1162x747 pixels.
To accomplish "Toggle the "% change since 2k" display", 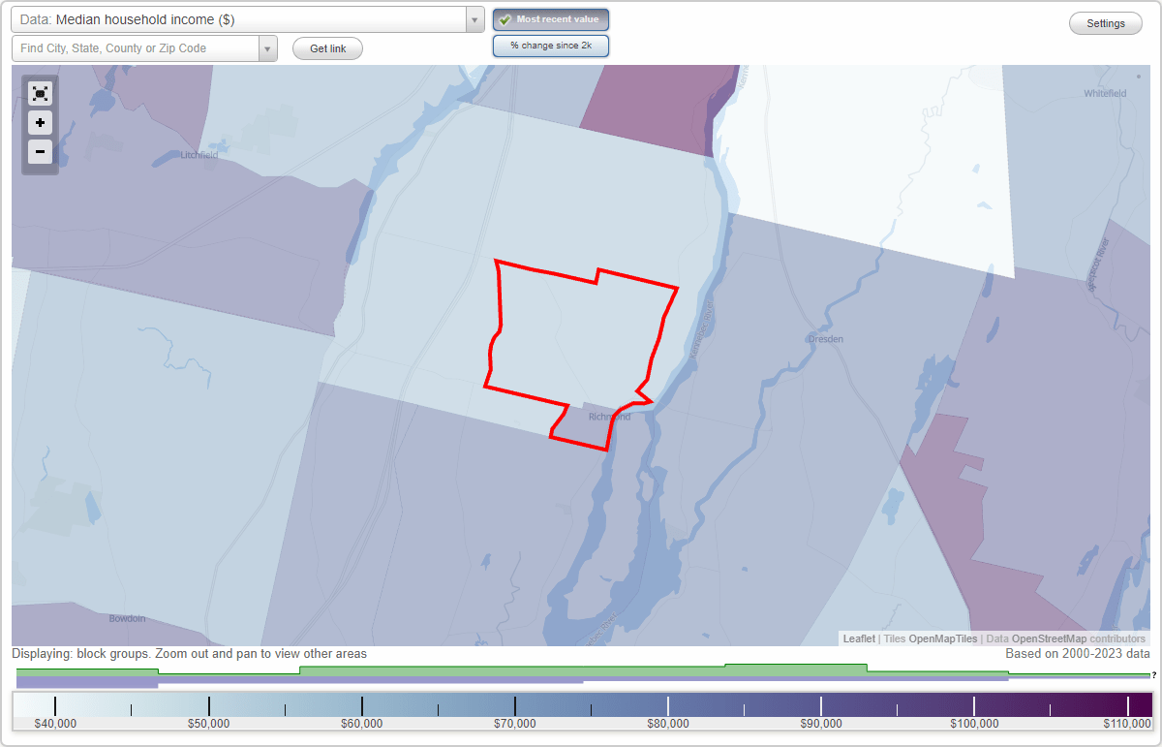I will click(x=550, y=46).
